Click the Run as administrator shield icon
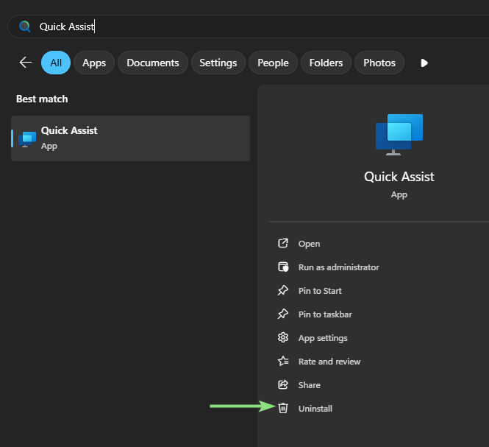The image size is (489, 447). pyautogui.click(x=283, y=267)
